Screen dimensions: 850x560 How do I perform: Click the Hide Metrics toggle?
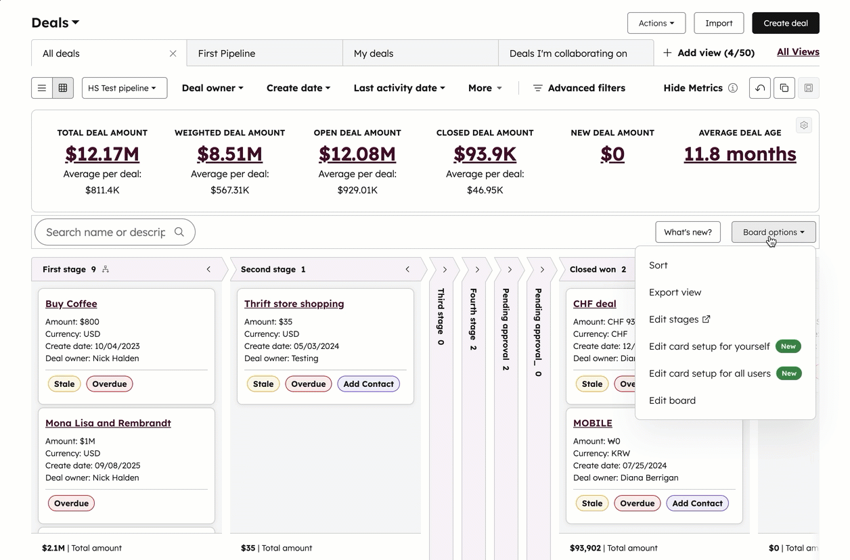coord(692,88)
